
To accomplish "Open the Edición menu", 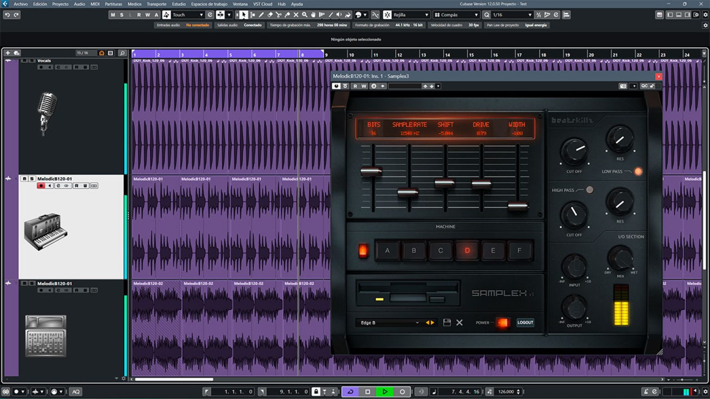I will click(40, 4).
